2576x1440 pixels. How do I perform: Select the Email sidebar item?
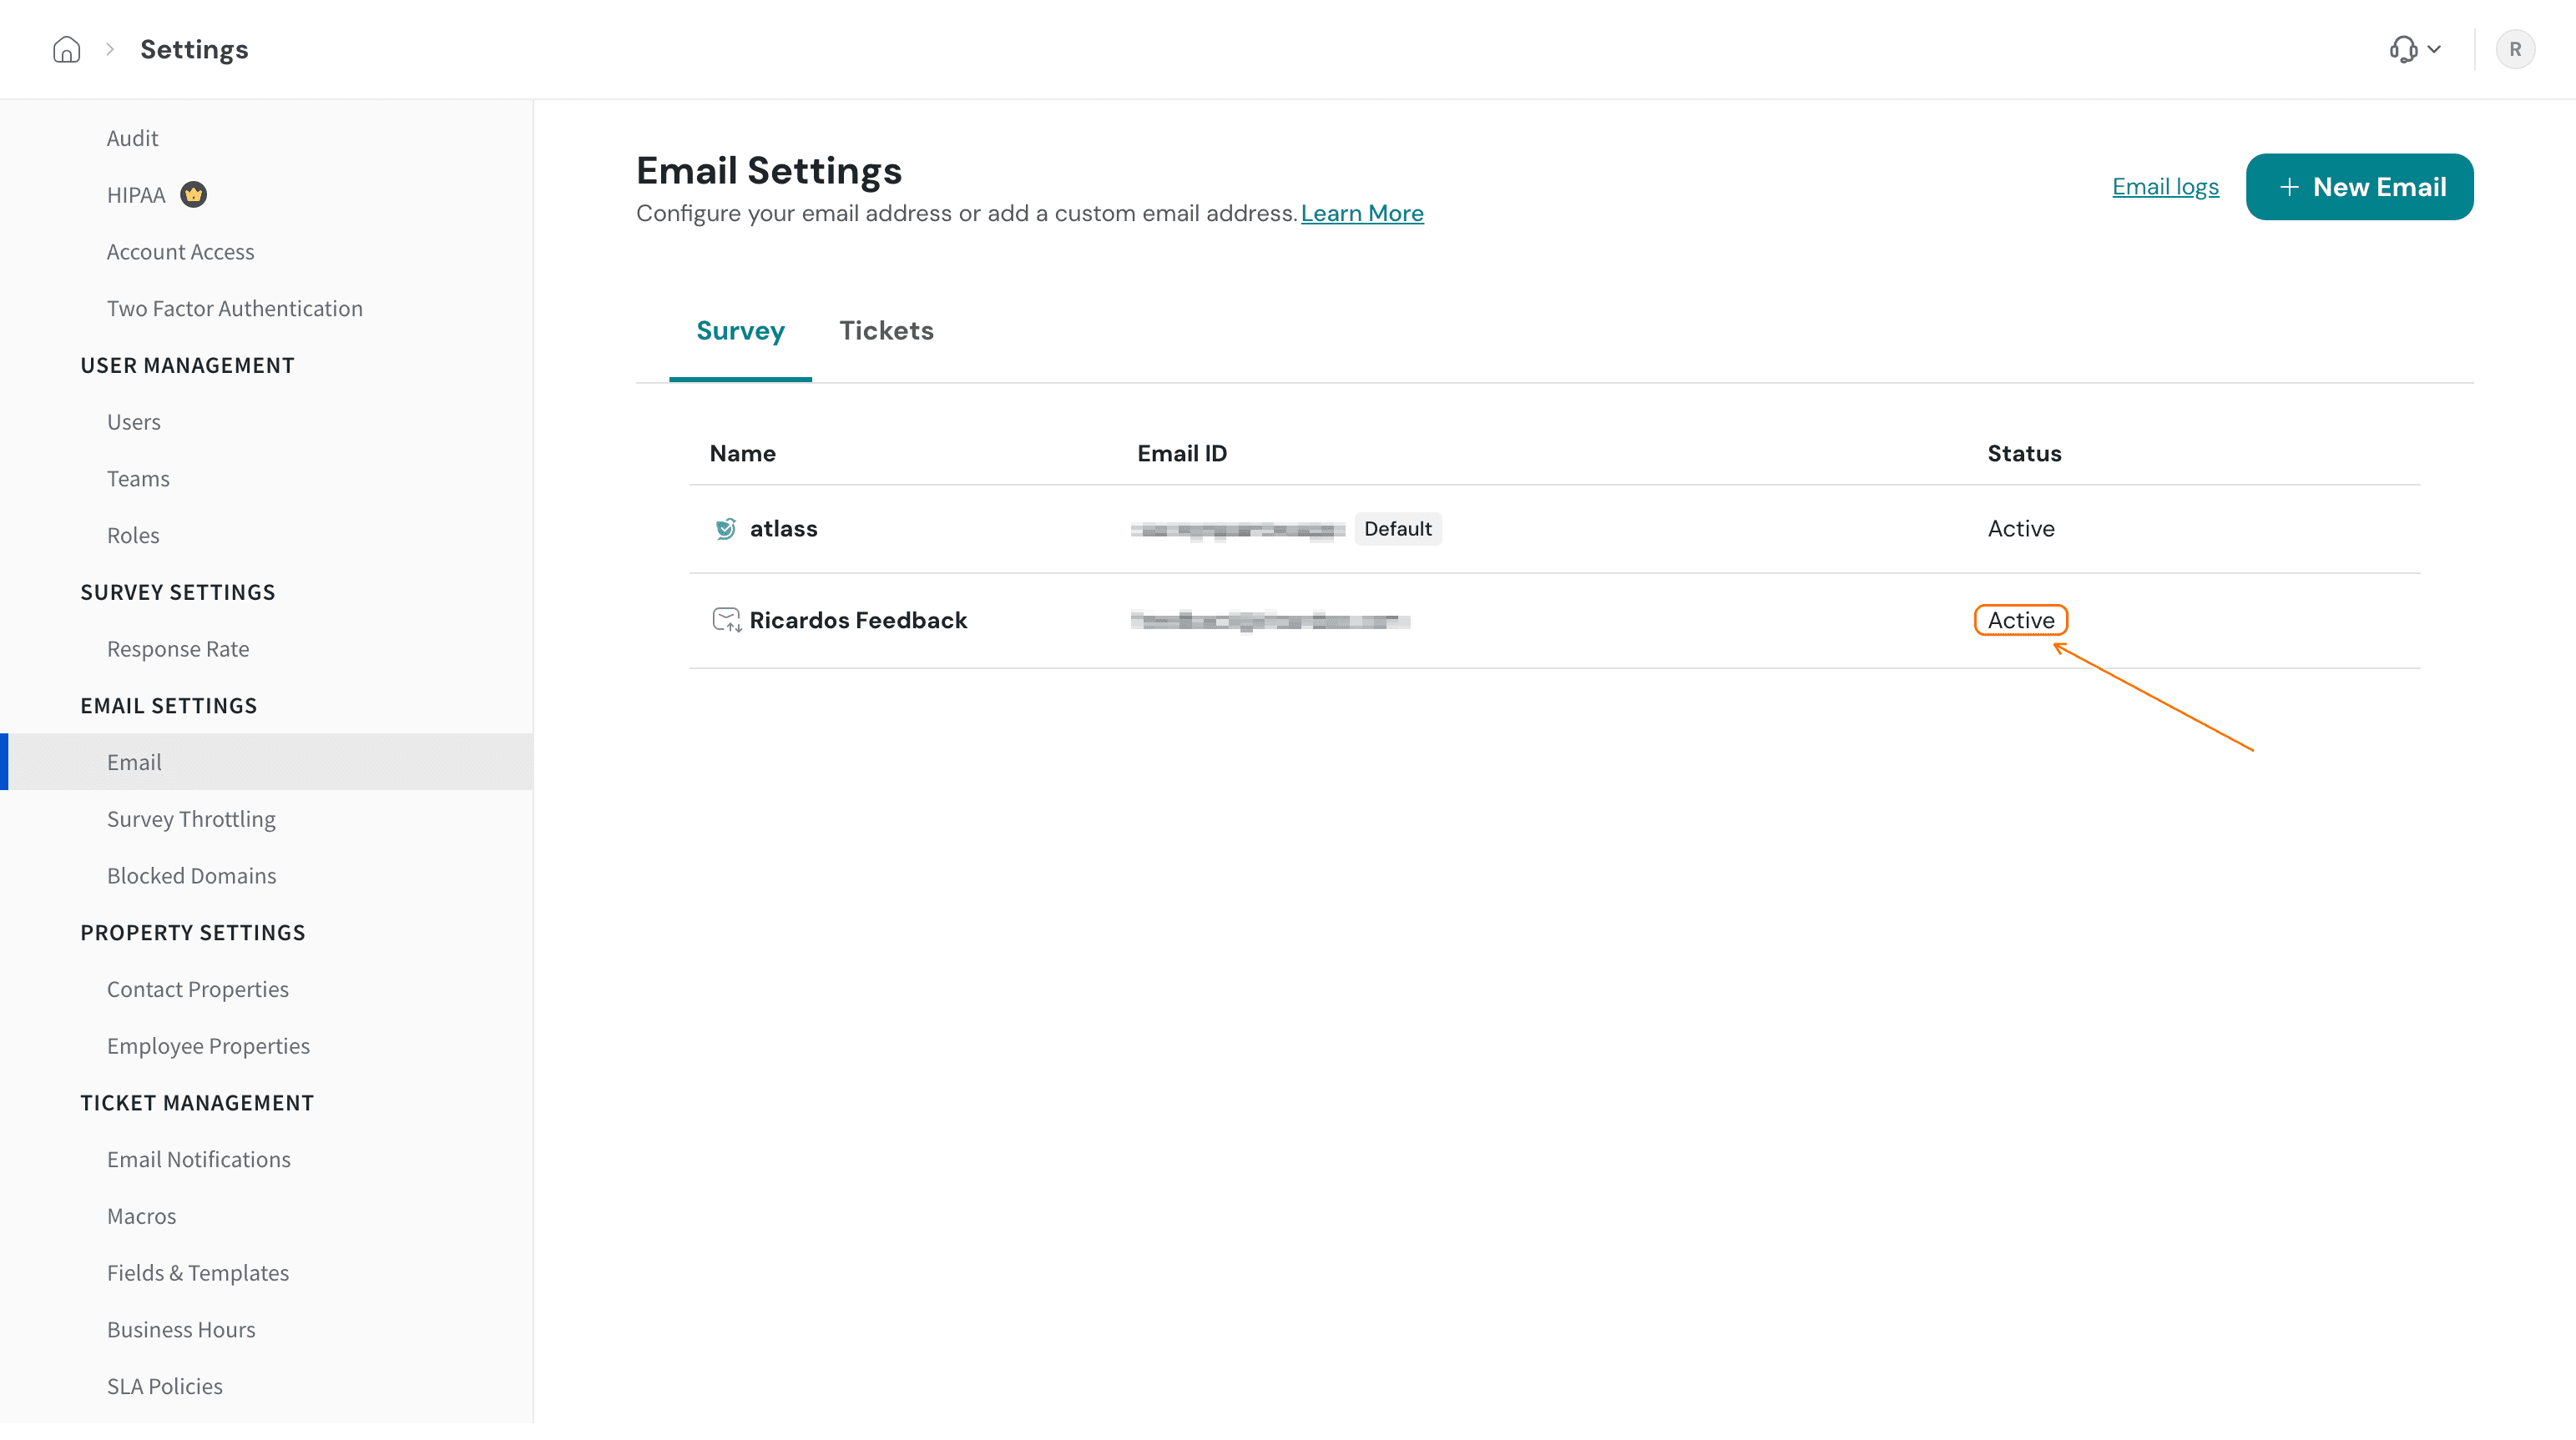pos(266,762)
